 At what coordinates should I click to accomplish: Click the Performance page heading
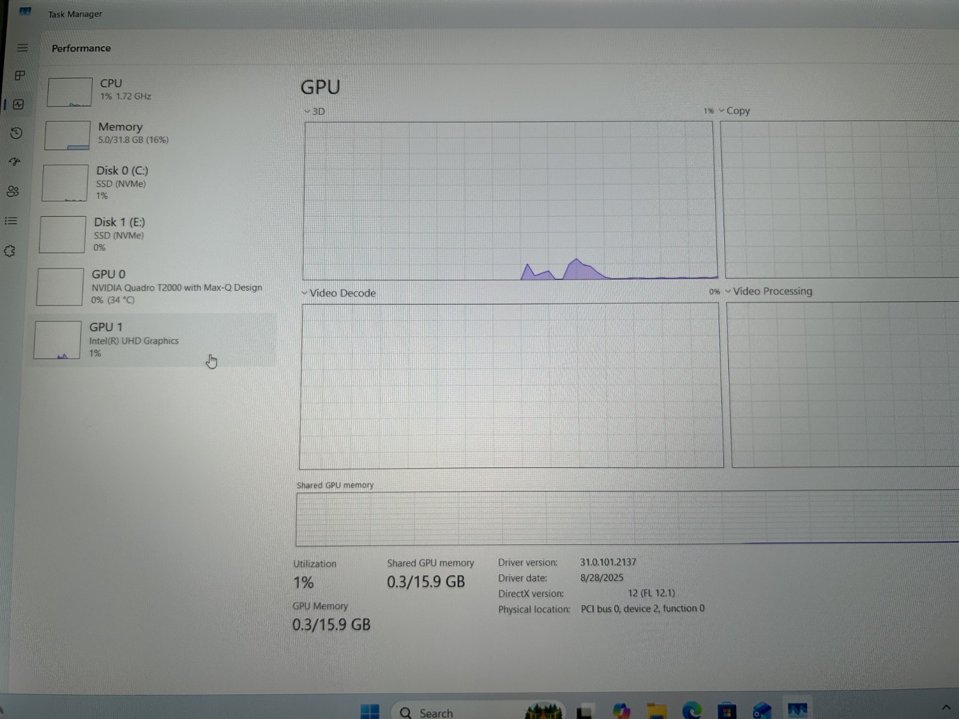tap(81, 48)
